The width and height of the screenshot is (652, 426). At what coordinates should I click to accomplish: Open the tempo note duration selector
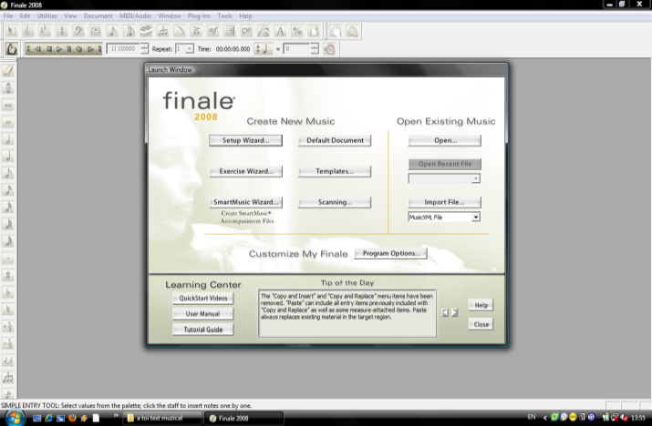point(263,49)
